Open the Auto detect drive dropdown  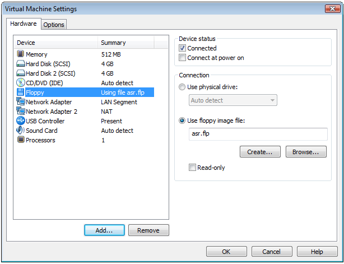click(x=233, y=100)
